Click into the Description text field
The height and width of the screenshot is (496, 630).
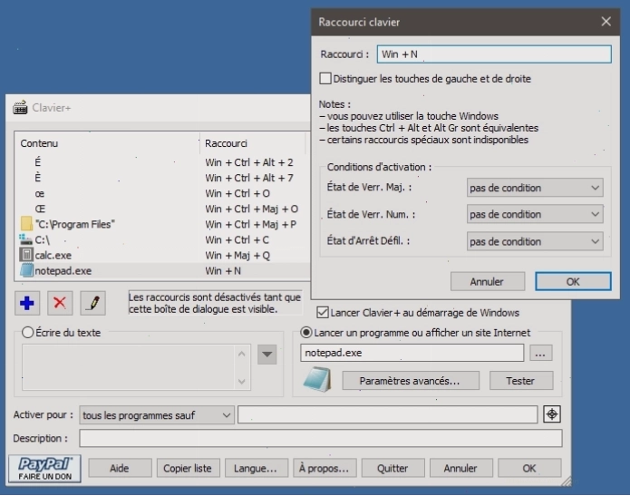click(x=320, y=439)
